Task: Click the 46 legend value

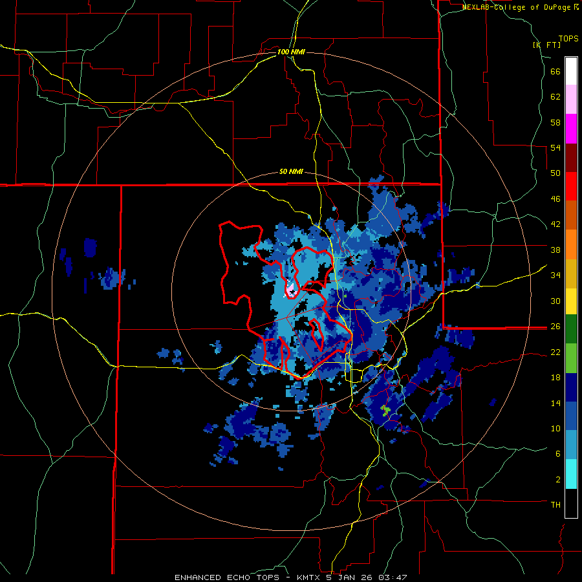Action: 555,199
